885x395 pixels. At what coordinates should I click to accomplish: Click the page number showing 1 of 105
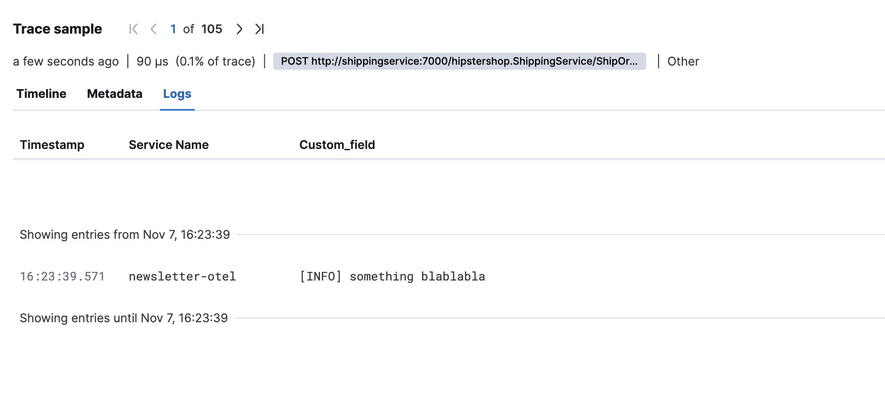click(173, 29)
